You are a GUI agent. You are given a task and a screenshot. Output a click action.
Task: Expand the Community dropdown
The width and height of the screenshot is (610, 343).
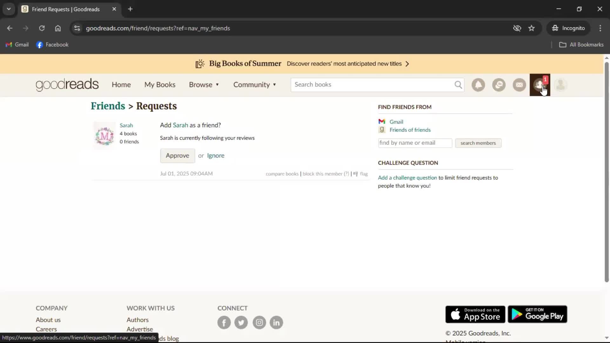coord(254,85)
